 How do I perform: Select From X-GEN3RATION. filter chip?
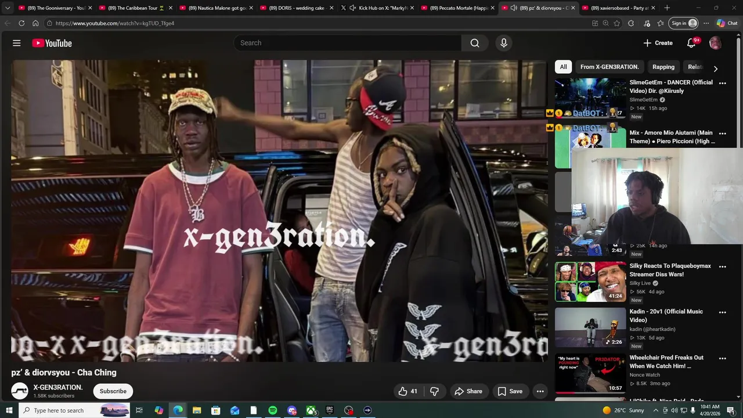coord(609,67)
